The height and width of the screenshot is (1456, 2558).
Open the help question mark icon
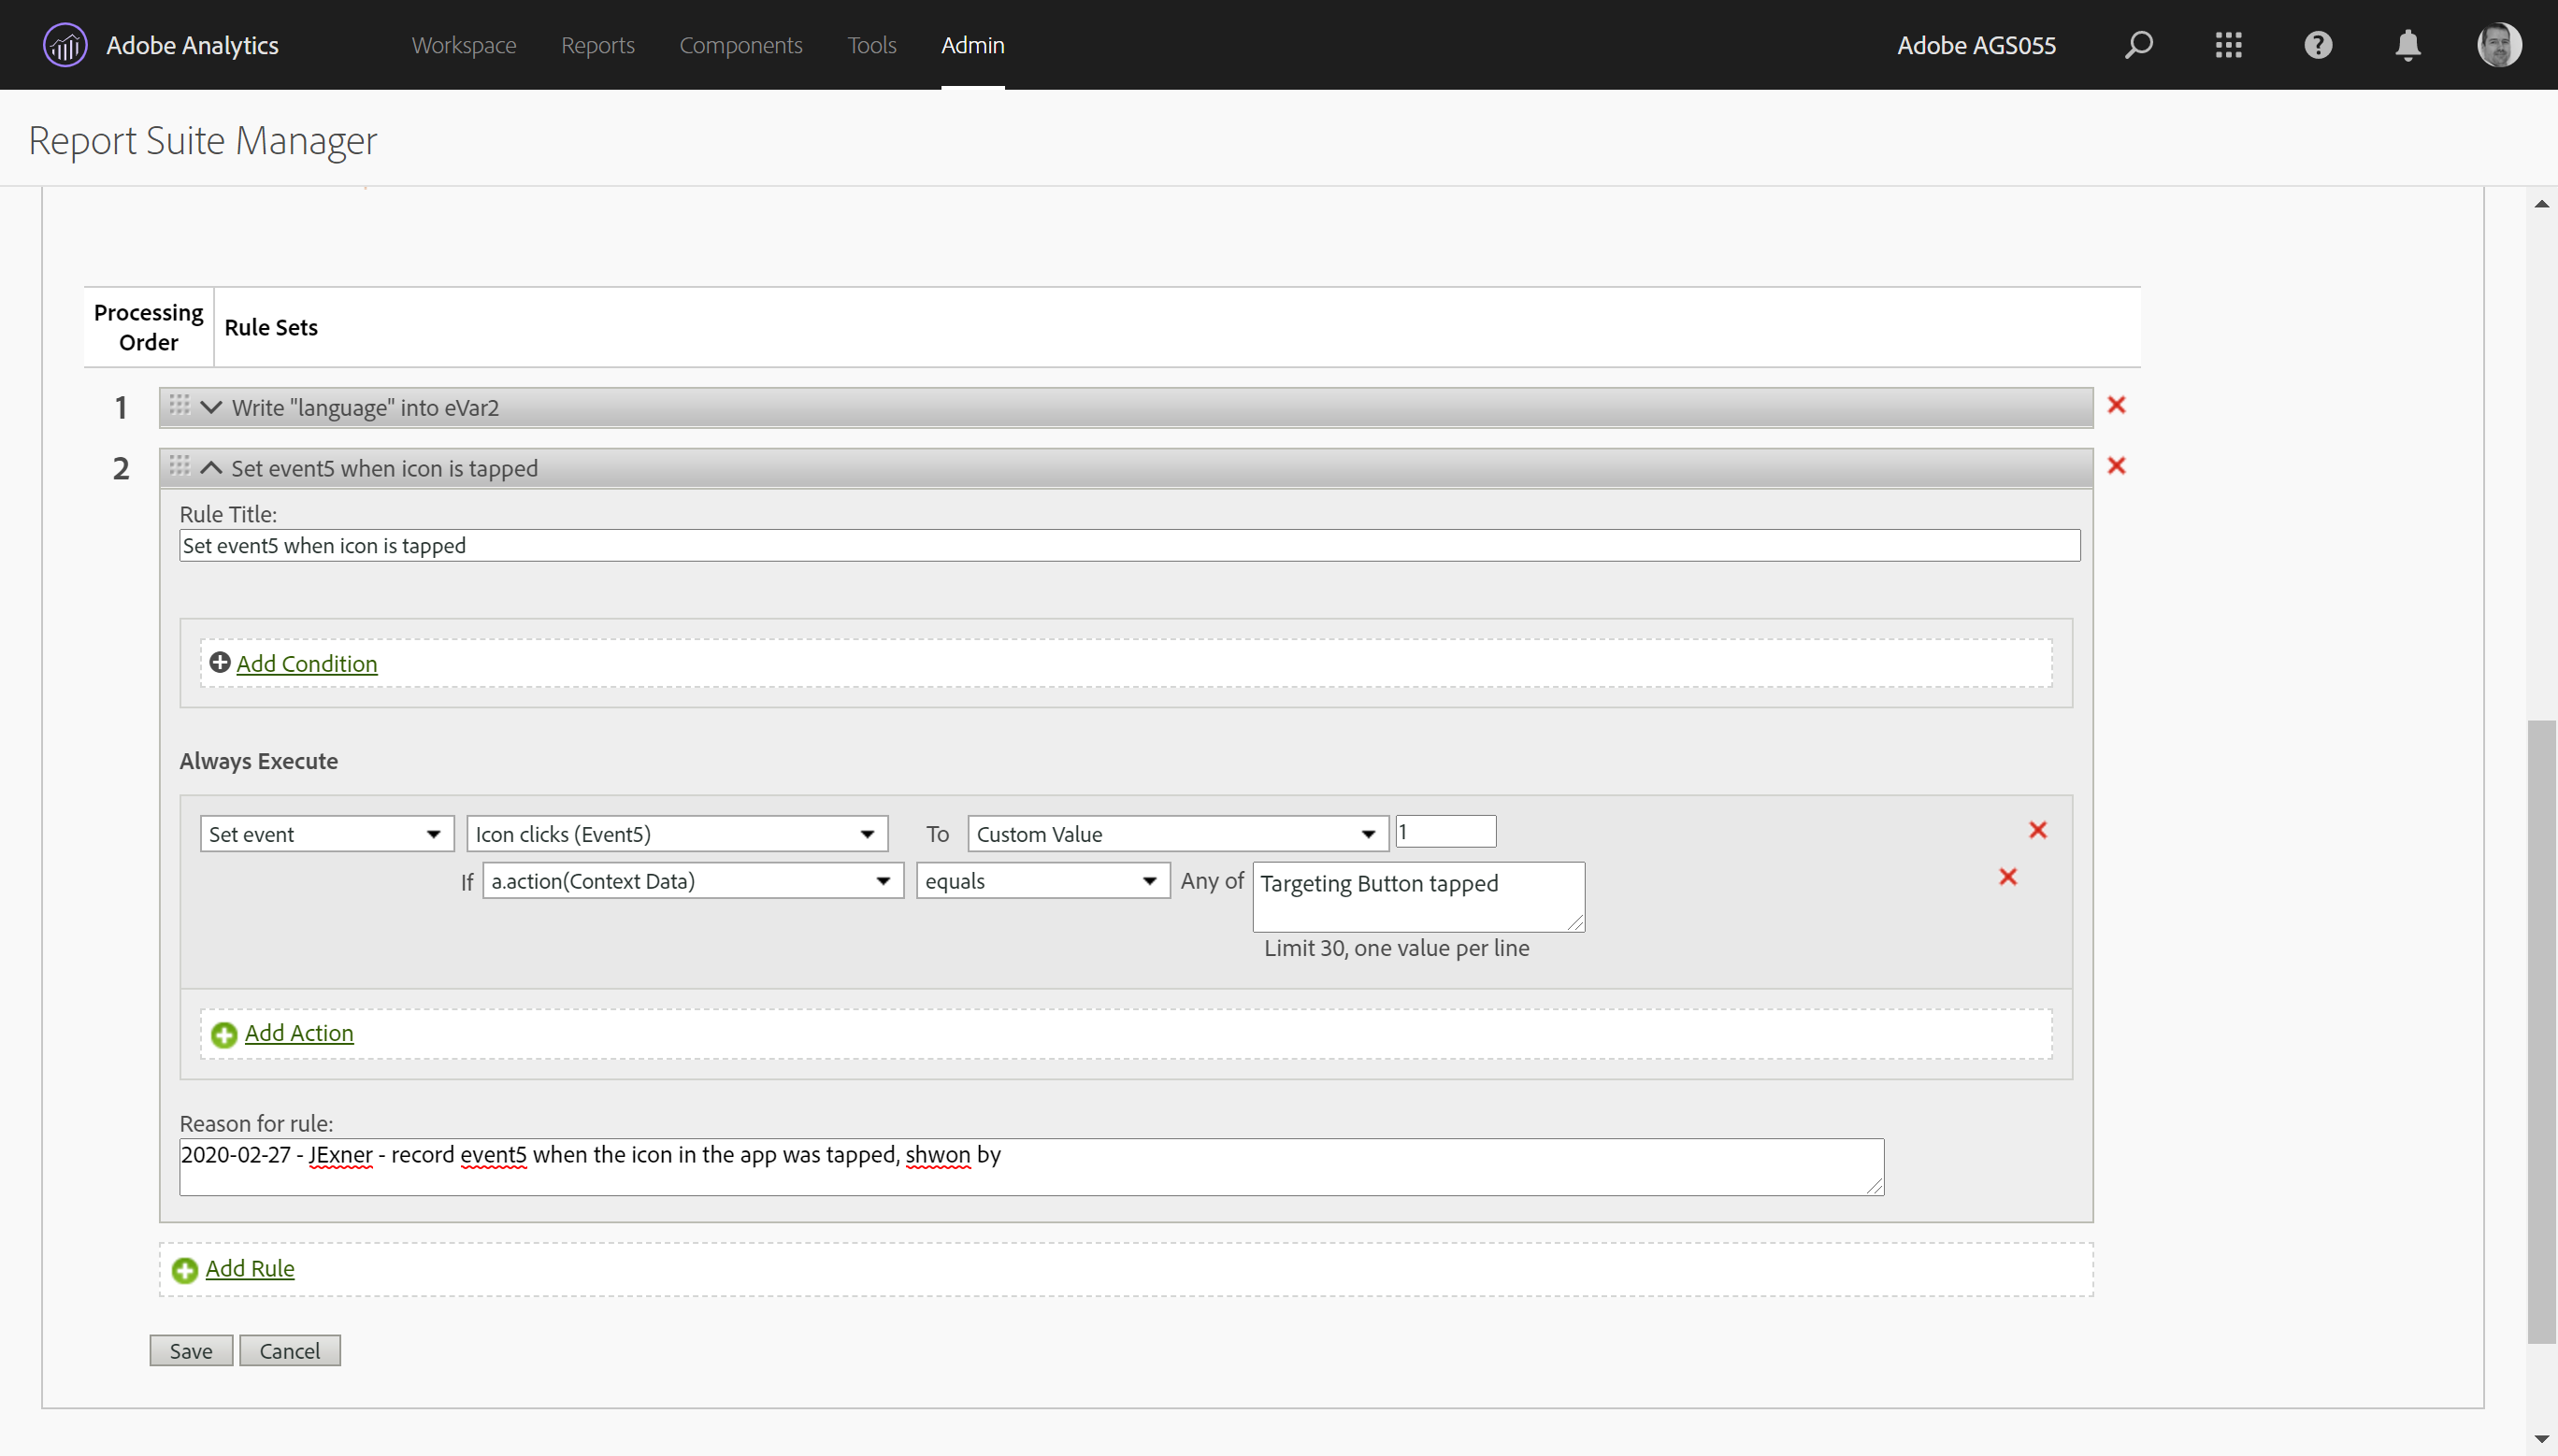tap(2318, 45)
